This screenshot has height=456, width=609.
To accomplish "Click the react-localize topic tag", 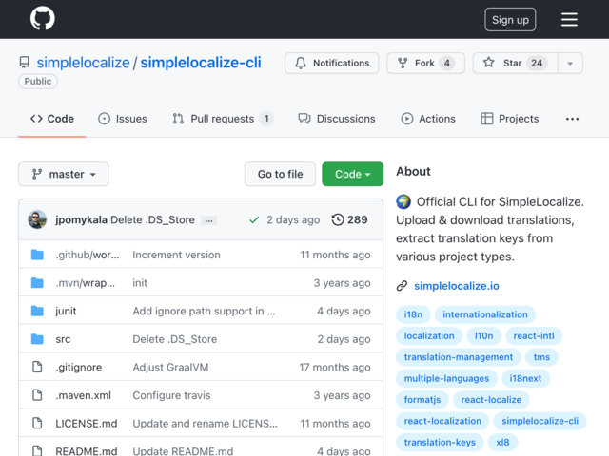I will click(491, 400).
